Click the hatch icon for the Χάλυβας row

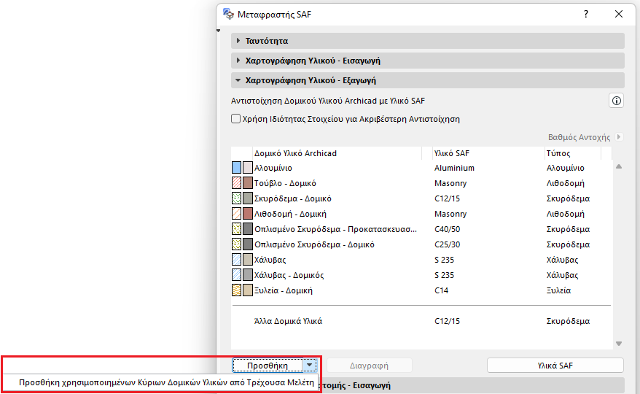[x=236, y=260]
